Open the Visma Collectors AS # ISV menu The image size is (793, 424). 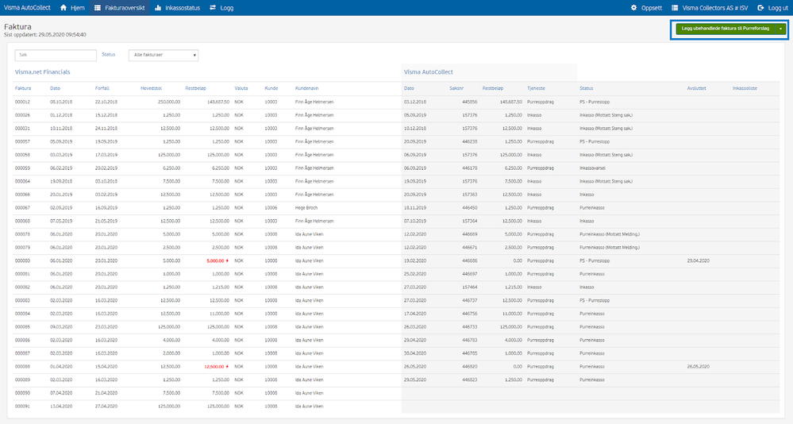pyautogui.click(x=710, y=8)
